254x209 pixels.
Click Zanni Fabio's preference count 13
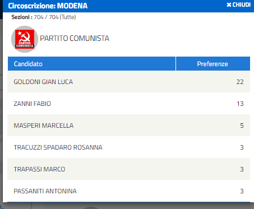coord(240,104)
